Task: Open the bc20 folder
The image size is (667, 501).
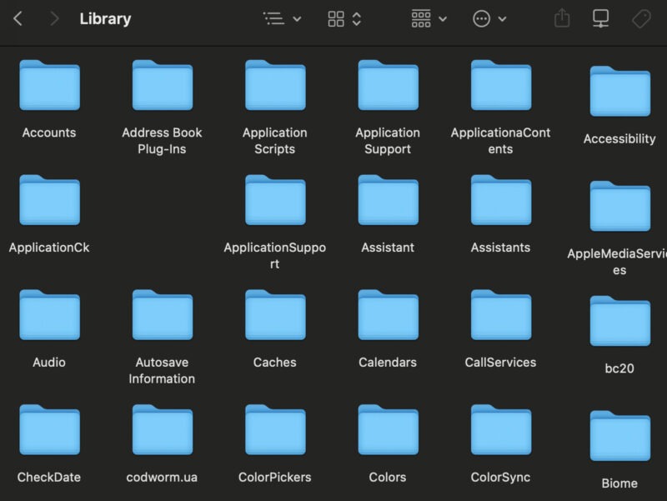Action: click(618, 315)
